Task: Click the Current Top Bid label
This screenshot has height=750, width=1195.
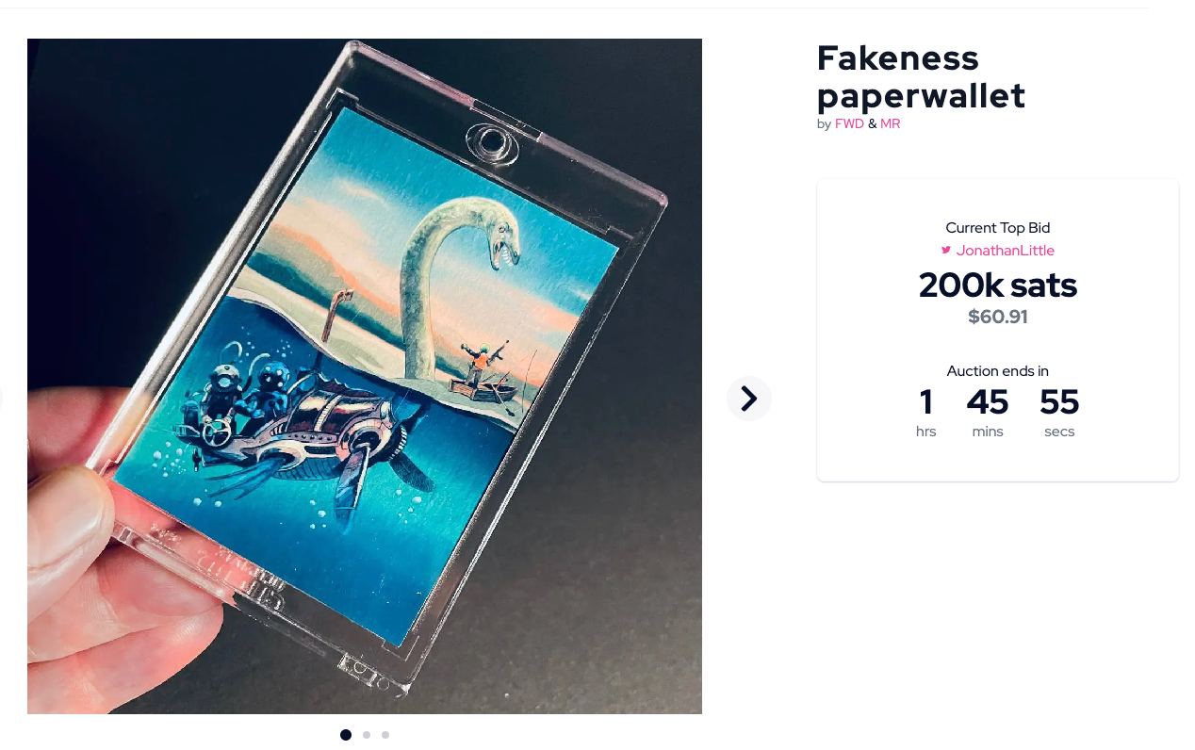Action: pyautogui.click(x=998, y=228)
